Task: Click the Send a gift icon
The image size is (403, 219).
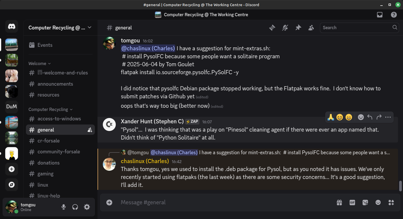Action: [x=339, y=203]
